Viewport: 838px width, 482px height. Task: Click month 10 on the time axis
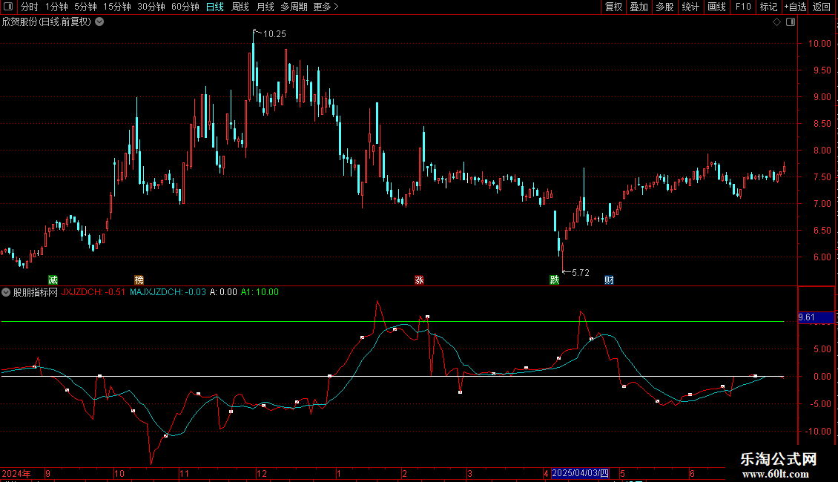click(119, 473)
